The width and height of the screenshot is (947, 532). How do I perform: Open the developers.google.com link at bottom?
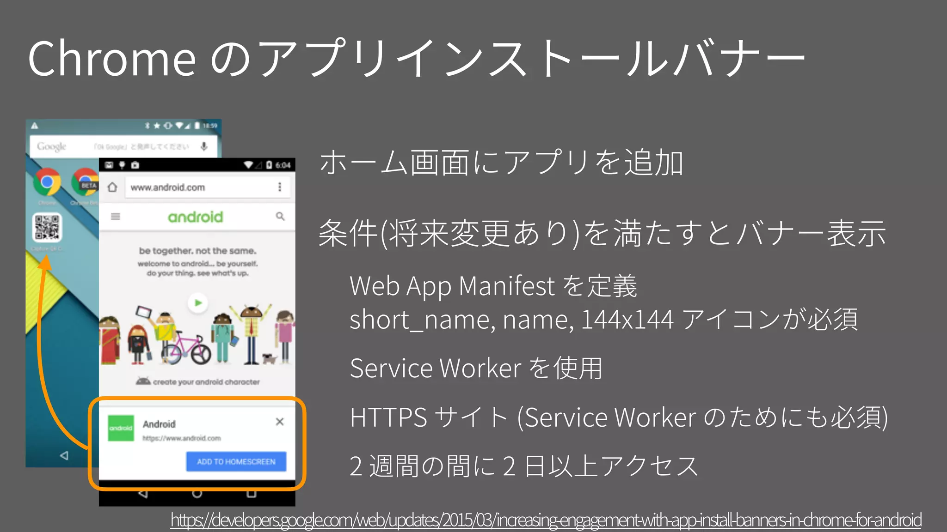[546, 520]
